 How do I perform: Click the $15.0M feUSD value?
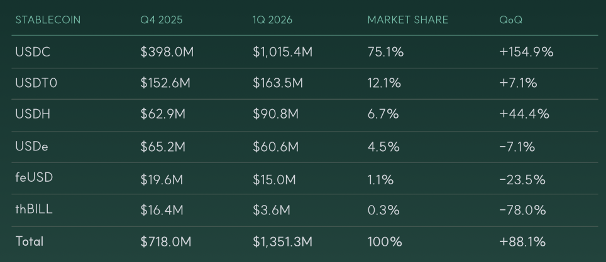(x=274, y=179)
